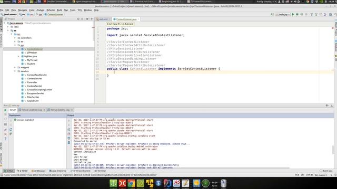Click the red X close icon in Run panel
Image resolution: width=337 pixels, height=189 pixels.
tap(5, 134)
